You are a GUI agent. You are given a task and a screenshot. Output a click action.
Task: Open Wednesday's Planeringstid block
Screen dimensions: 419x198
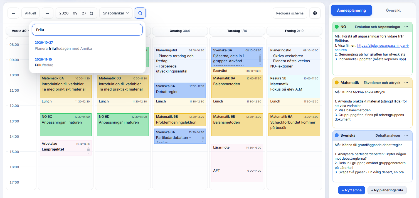[180, 65]
